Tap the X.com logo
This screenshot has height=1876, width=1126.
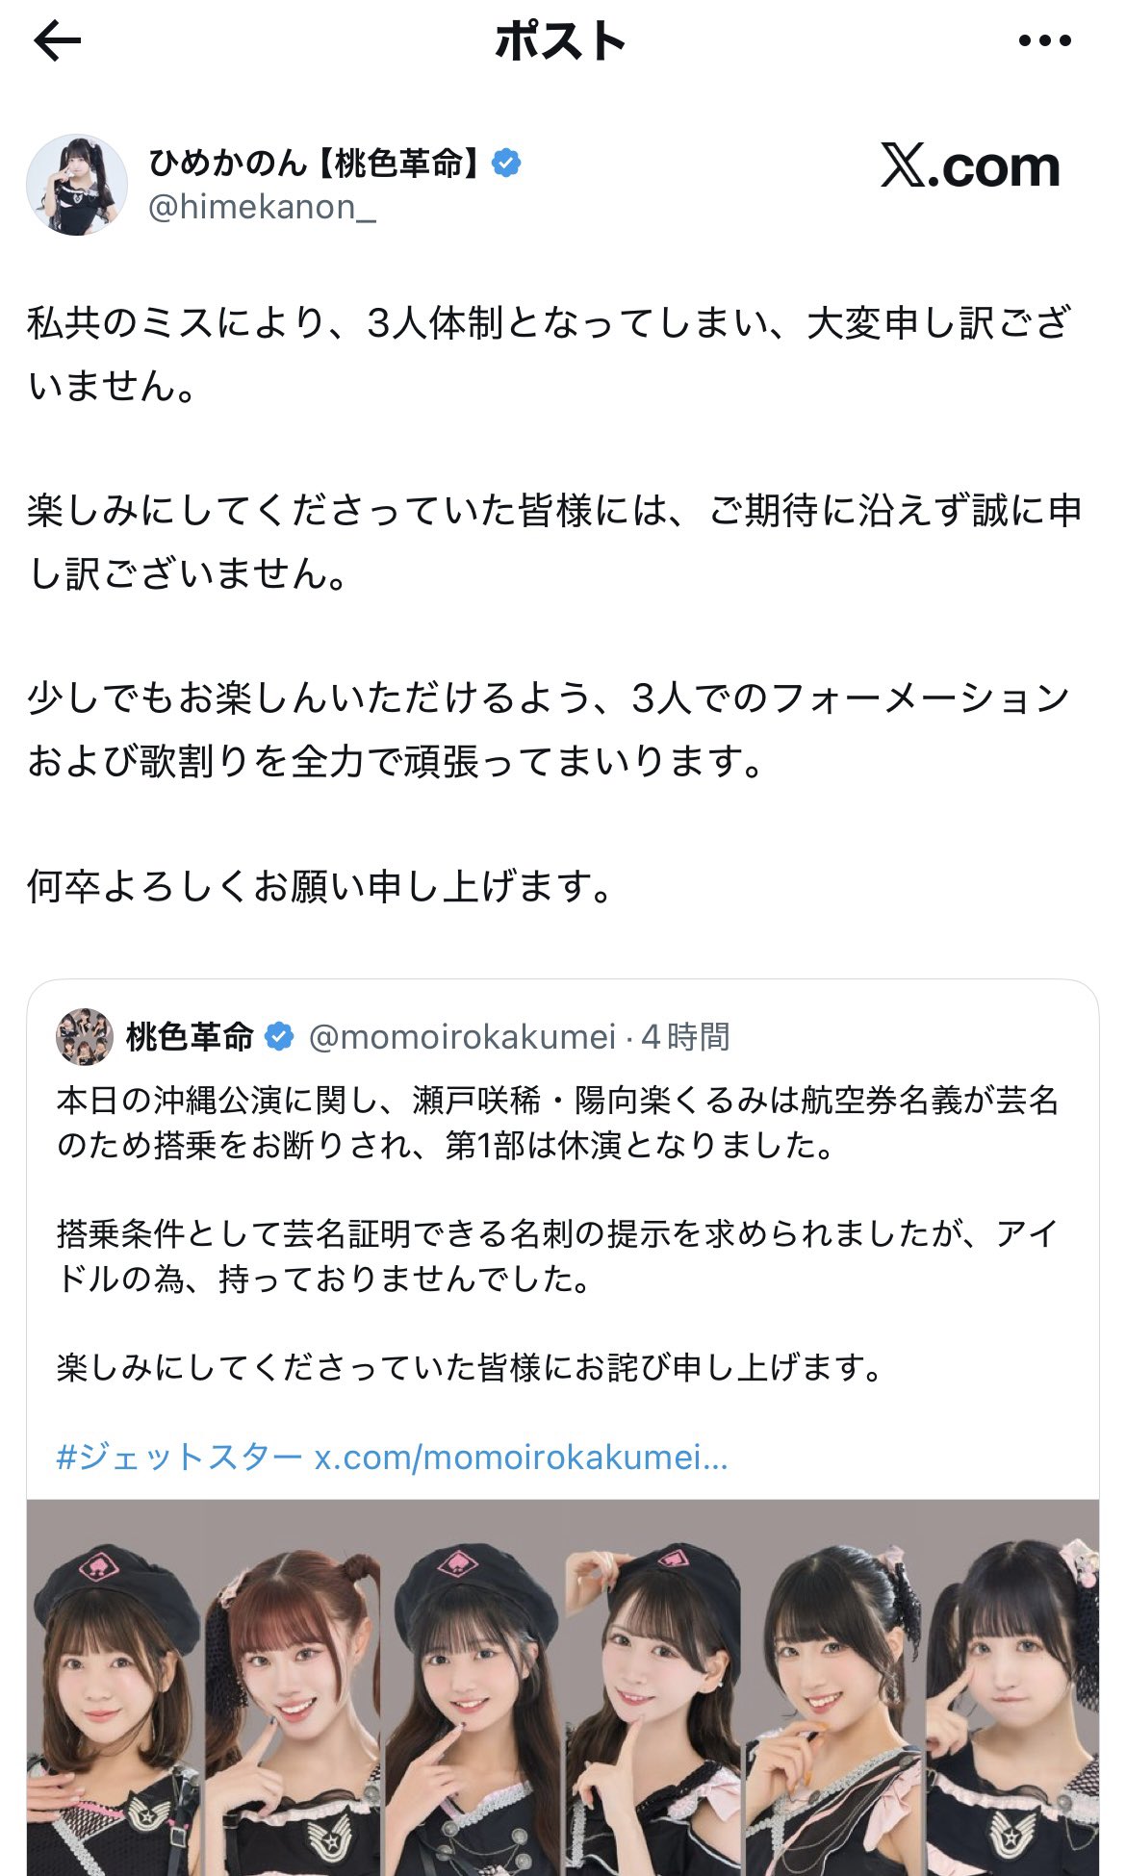[970, 167]
